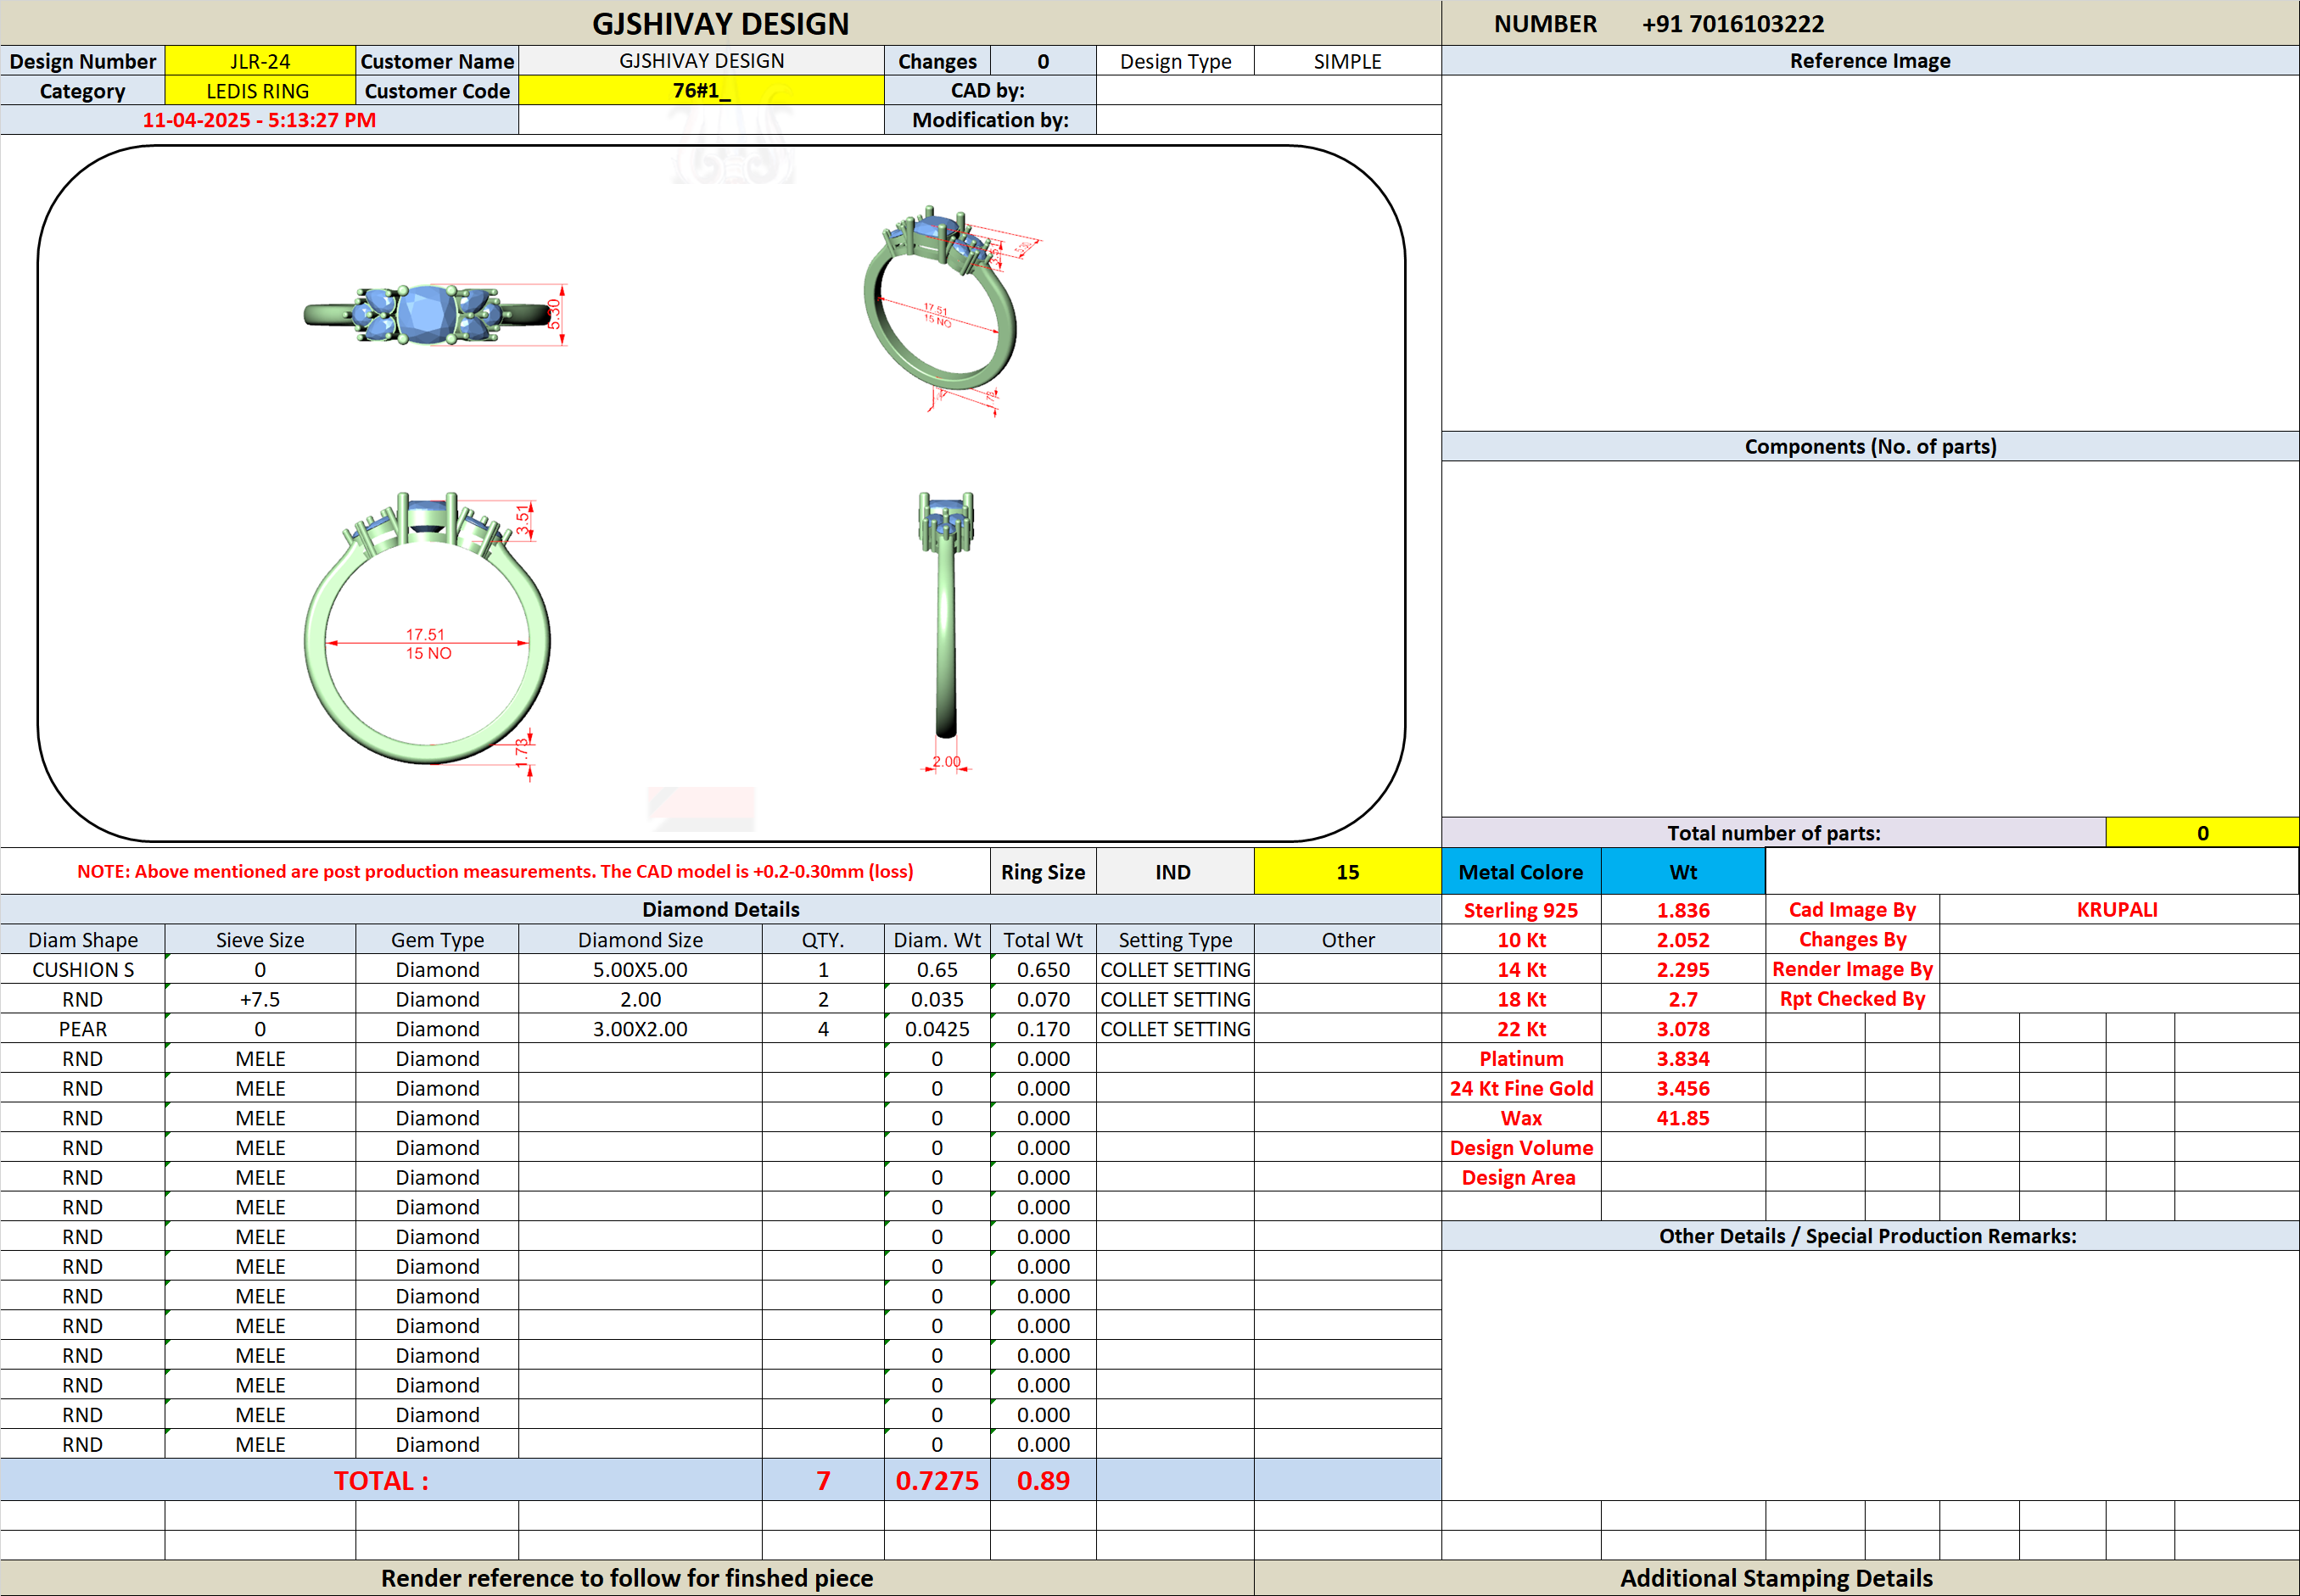Image resolution: width=2300 pixels, height=1596 pixels.
Task: Select the GJSHIVAY DESIGN customer name cell
Action: tap(702, 61)
